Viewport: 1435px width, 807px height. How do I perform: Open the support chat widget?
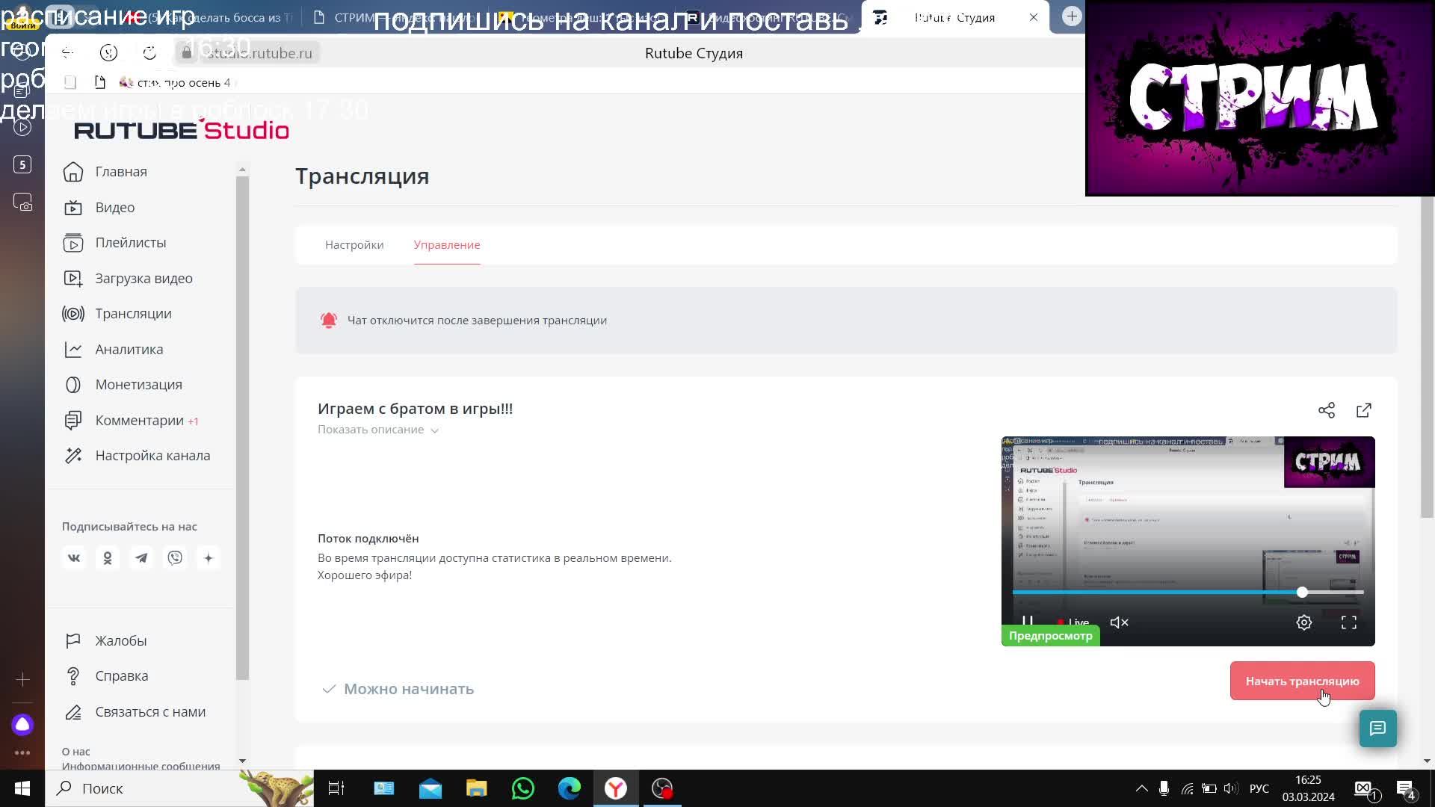pyautogui.click(x=1377, y=729)
